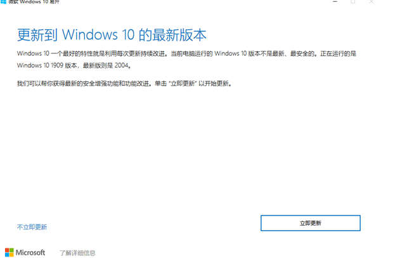
Task: Click the four-color Microsoft logo squares
Action: pyautogui.click(x=9, y=252)
